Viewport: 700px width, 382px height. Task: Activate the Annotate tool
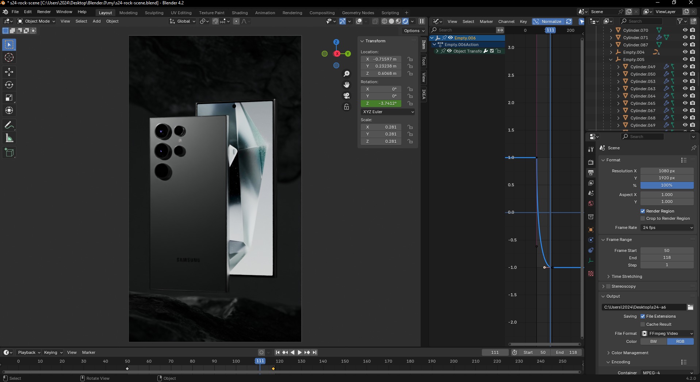pos(9,125)
